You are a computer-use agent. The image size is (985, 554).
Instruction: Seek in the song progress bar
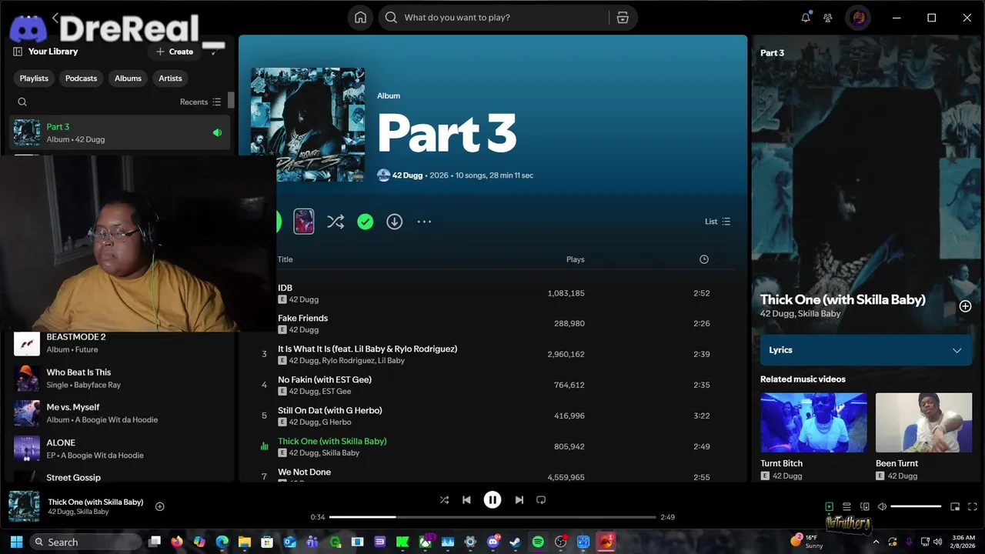point(492,517)
